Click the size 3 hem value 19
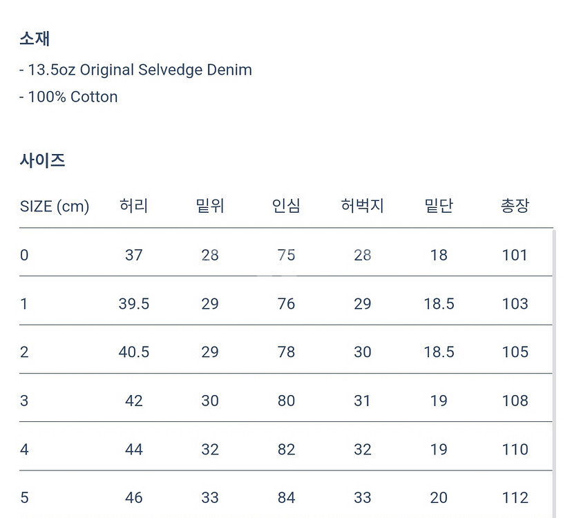This screenshot has height=518, width=572. pyautogui.click(x=439, y=401)
